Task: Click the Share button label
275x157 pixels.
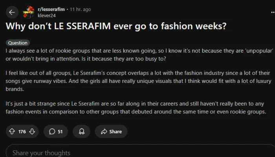Action: click(115, 131)
